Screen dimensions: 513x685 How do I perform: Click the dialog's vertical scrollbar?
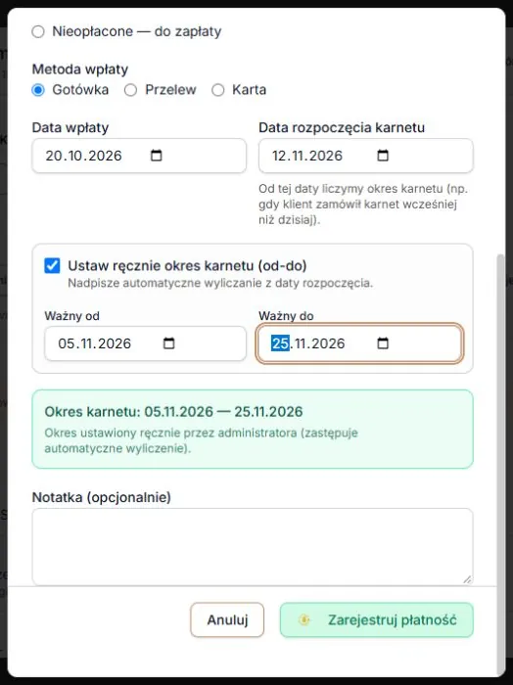[x=501, y=465]
